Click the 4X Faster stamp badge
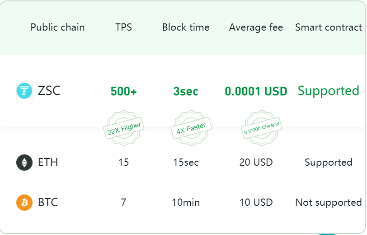This screenshot has height=235, width=367. [x=191, y=128]
